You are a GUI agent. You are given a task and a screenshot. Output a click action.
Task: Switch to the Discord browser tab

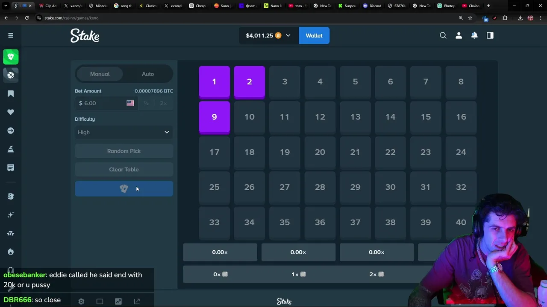[x=373, y=6]
